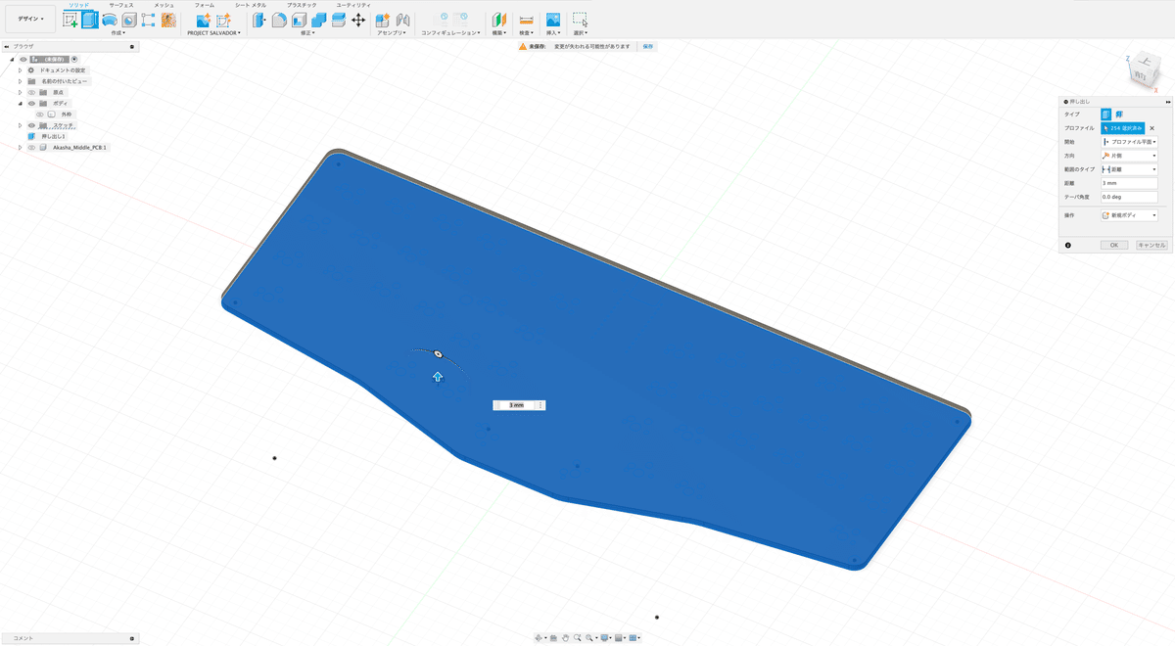1175x646 pixels.
Task: Open the Create Form tool icon
Action: 148,20
